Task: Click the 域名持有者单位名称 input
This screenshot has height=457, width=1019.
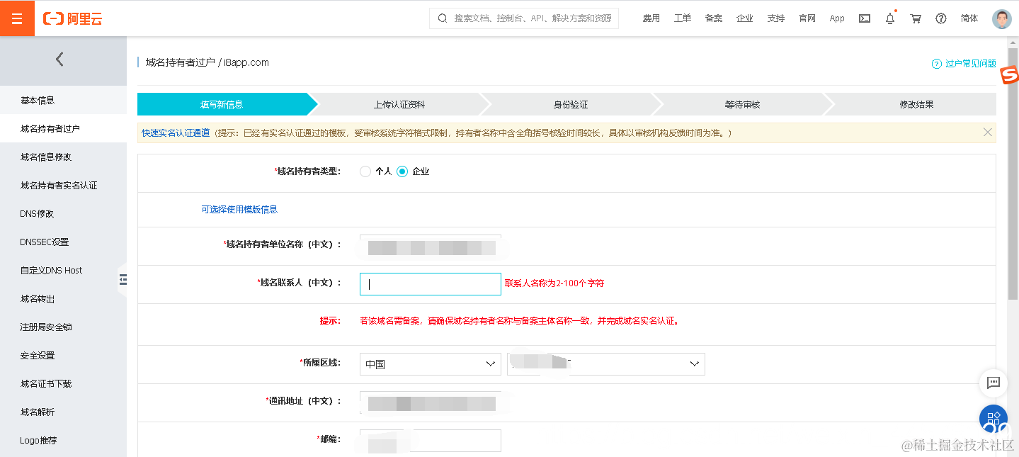Action: coord(431,245)
